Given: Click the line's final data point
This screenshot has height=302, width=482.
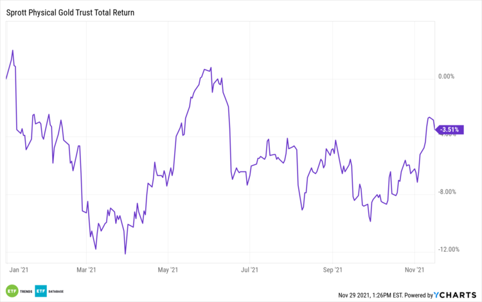Looking at the screenshot, I should (434, 121).
